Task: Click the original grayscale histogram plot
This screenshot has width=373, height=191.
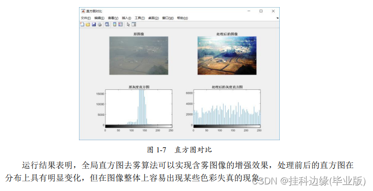Action: point(139,107)
